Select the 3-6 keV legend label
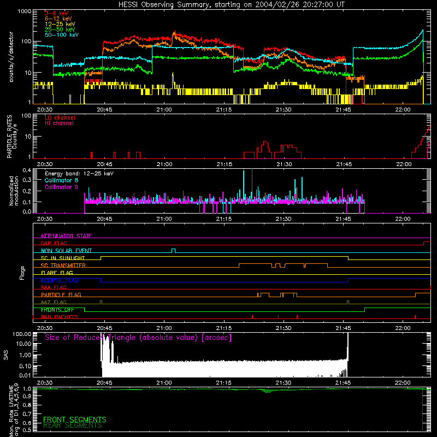Viewport: 437px width, 437px height. click(x=57, y=13)
